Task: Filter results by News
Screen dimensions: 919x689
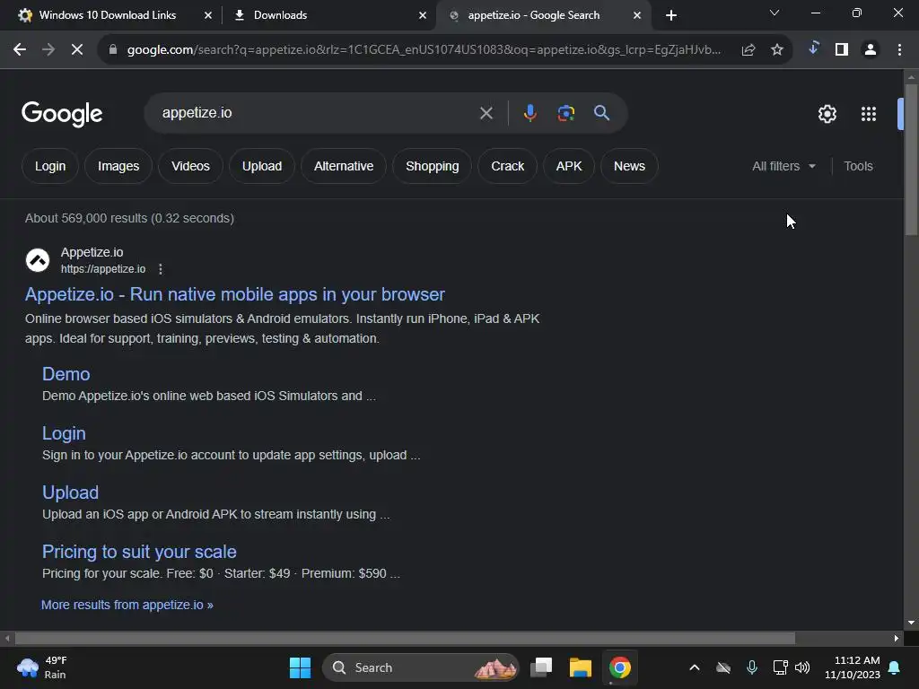Action: (629, 166)
